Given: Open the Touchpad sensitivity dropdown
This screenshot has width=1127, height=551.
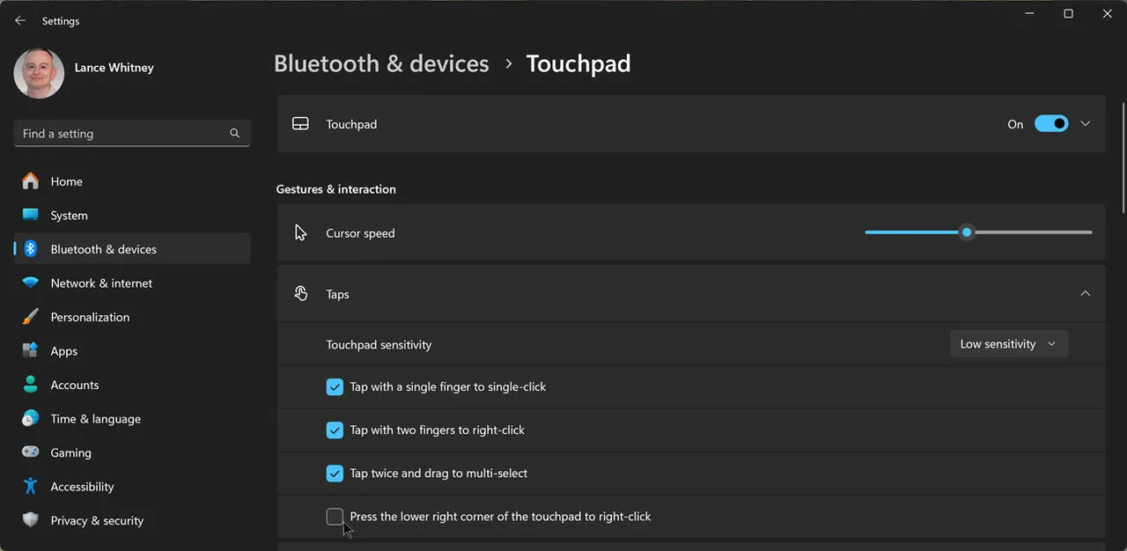Looking at the screenshot, I should click(x=1008, y=343).
